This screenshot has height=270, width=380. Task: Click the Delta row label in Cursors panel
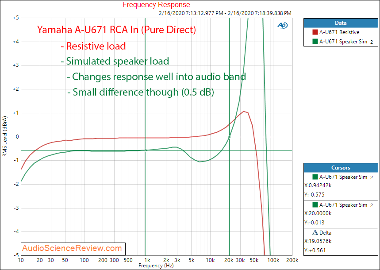325,233
